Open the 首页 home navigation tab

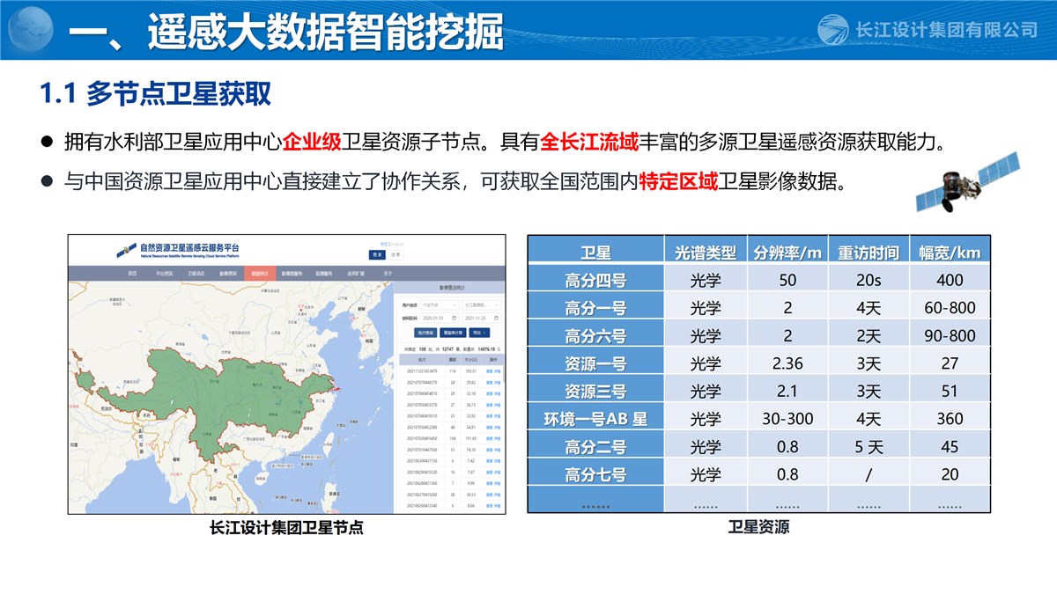(x=132, y=274)
